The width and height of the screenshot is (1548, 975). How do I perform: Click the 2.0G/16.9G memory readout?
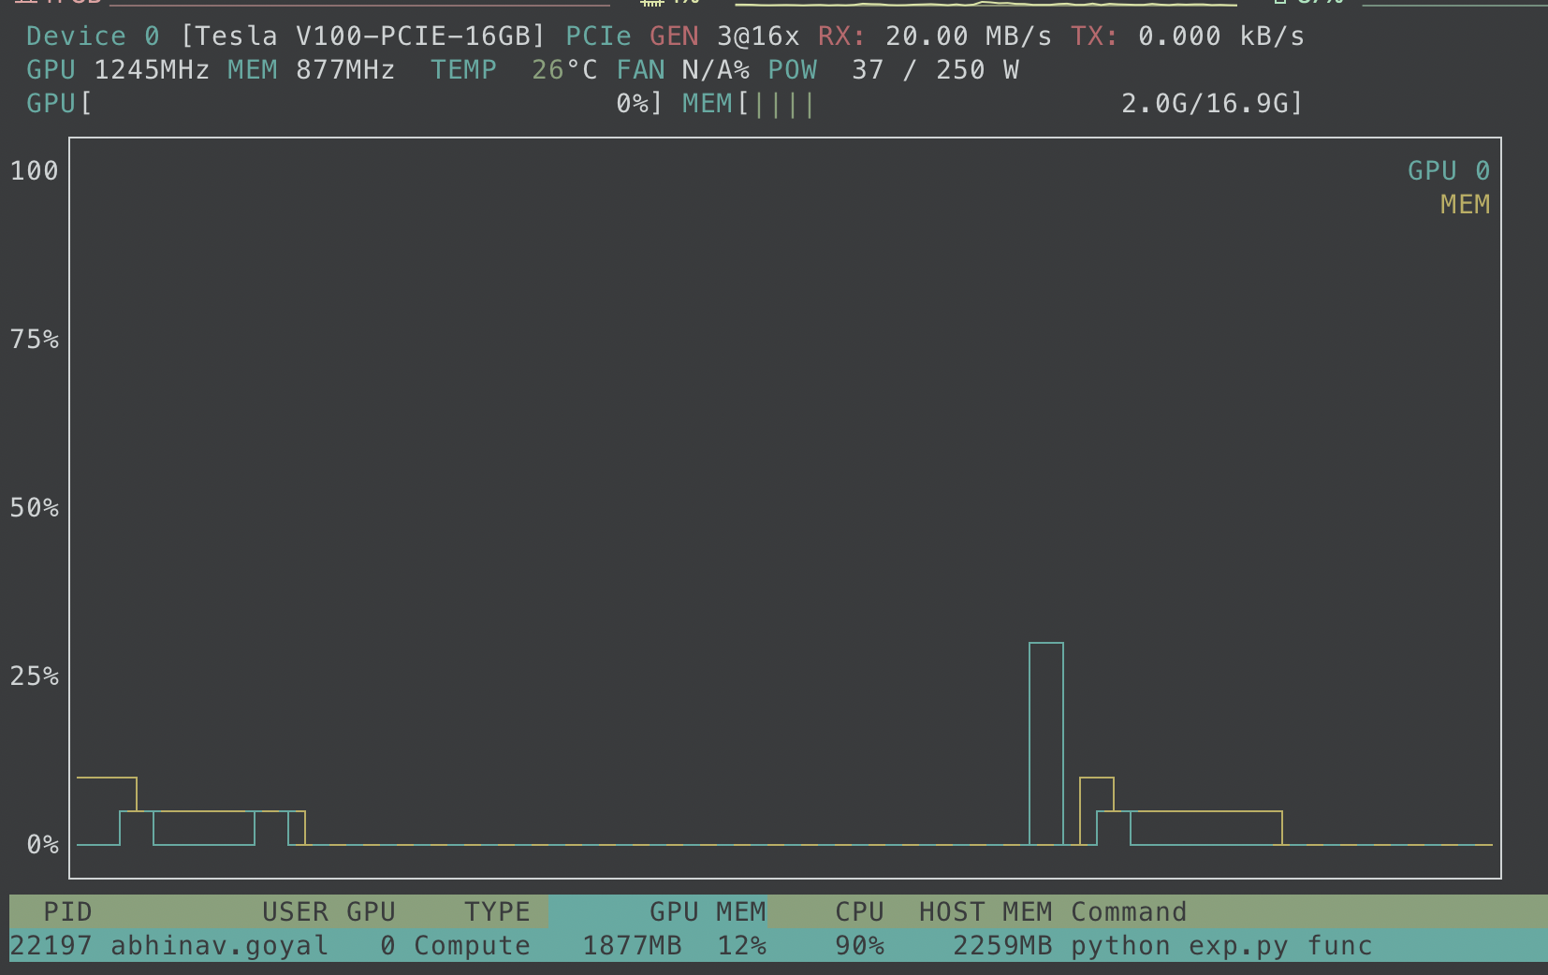click(x=1210, y=103)
